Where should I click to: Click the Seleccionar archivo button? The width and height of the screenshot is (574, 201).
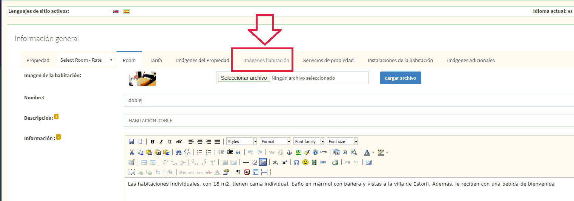click(x=244, y=78)
